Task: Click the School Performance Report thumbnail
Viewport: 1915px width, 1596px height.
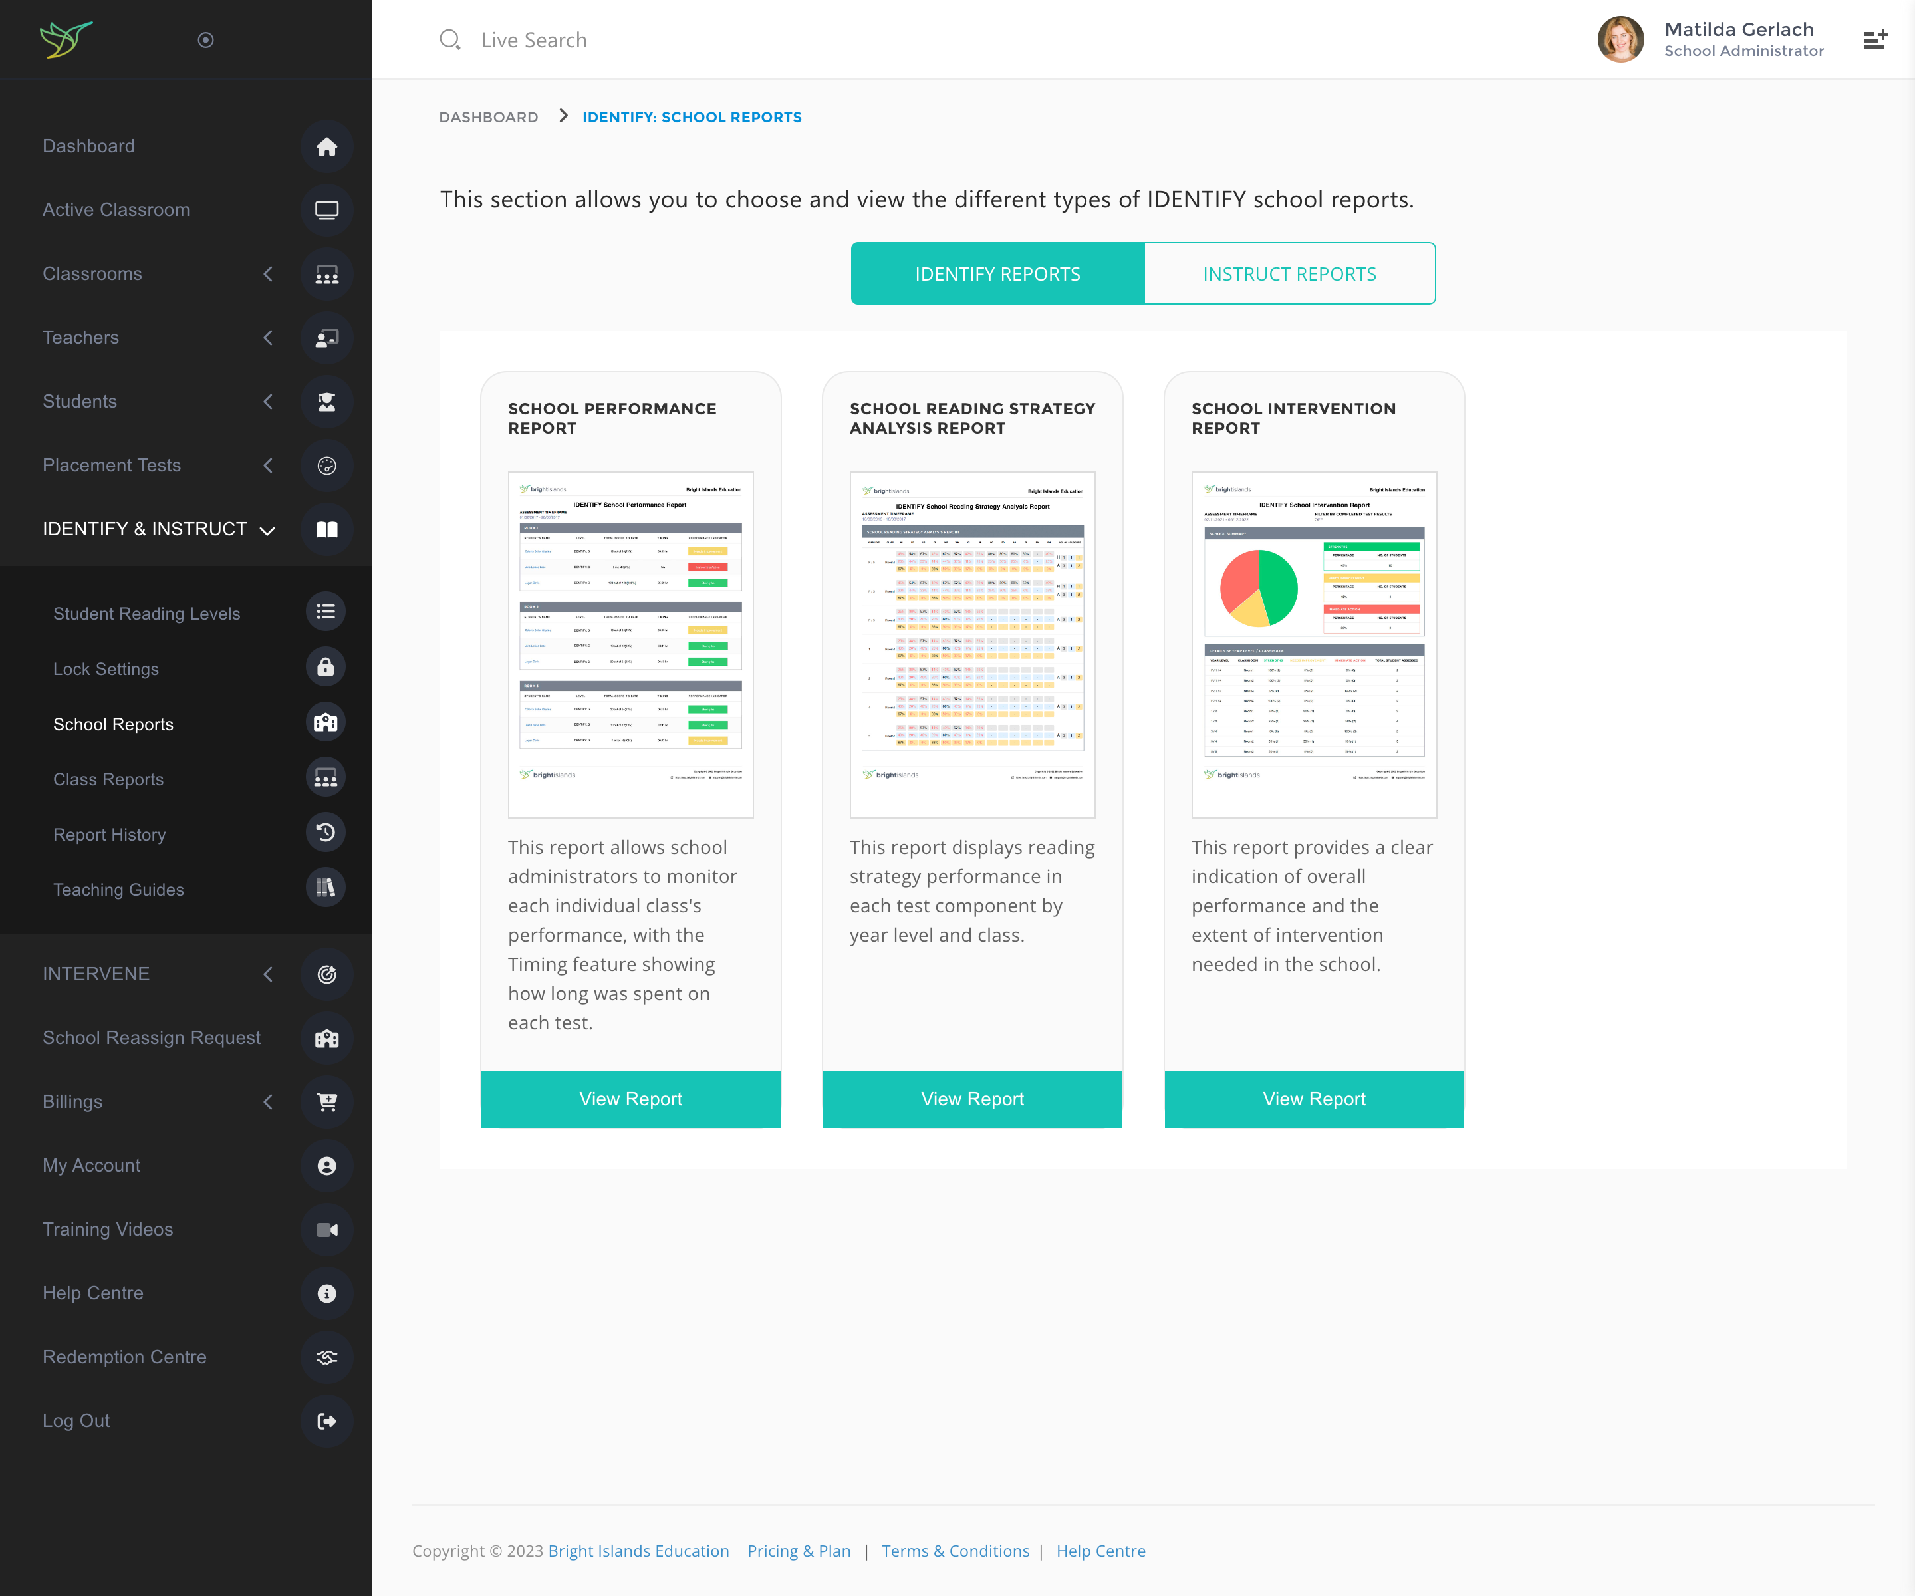Action: coord(630,644)
